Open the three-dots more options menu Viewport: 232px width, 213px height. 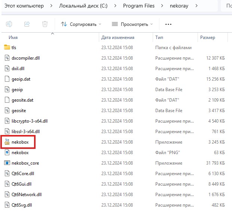pos(168,24)
